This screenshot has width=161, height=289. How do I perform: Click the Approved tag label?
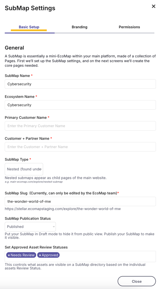click(50, 255)
